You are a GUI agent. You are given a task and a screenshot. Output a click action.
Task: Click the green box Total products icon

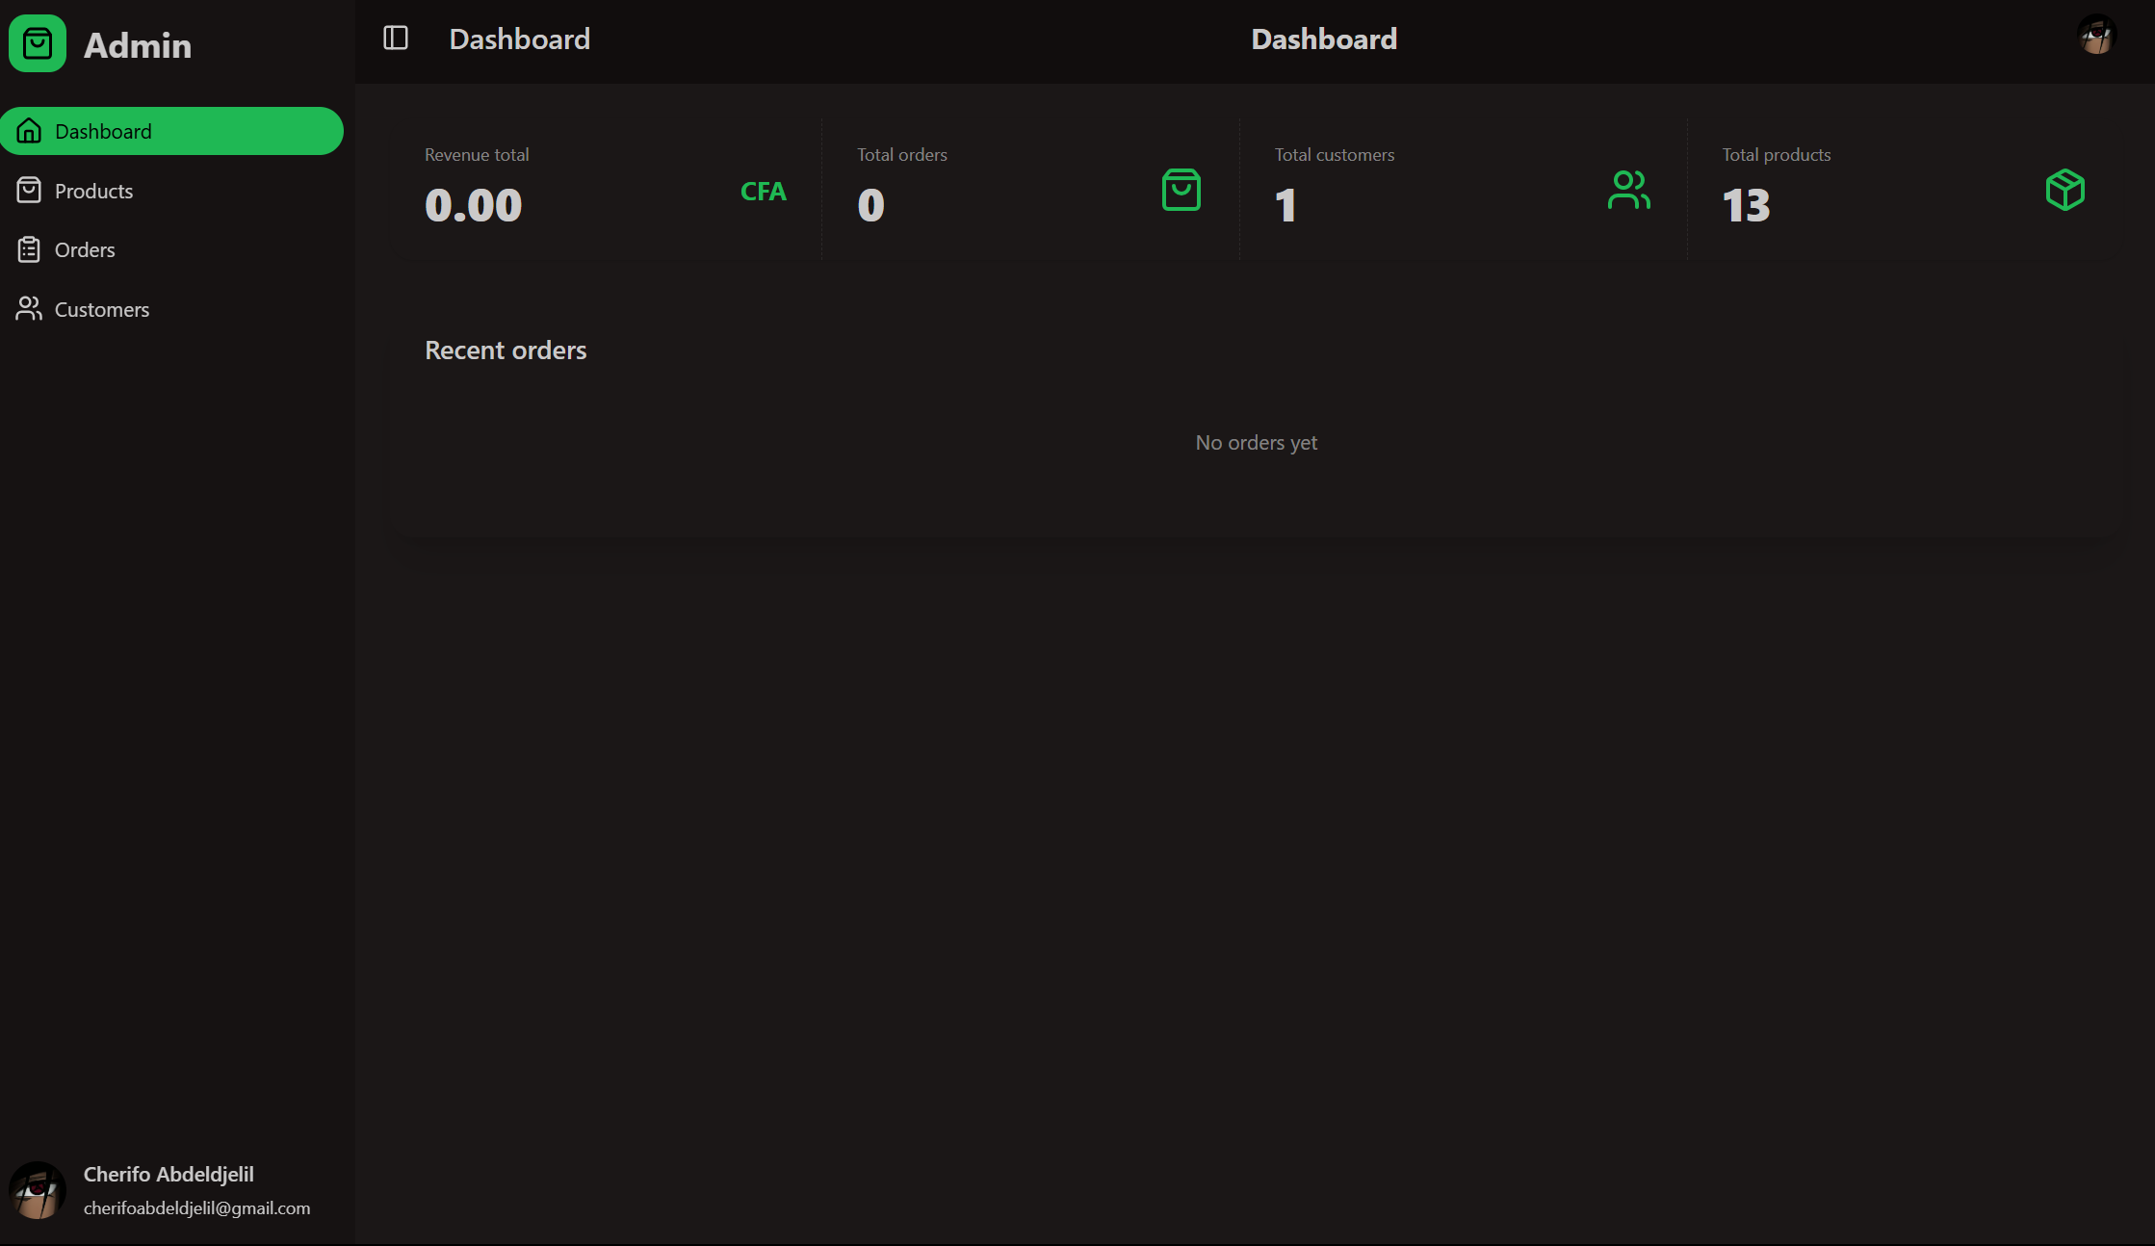pyautogui.click(x=2064, y=190)
